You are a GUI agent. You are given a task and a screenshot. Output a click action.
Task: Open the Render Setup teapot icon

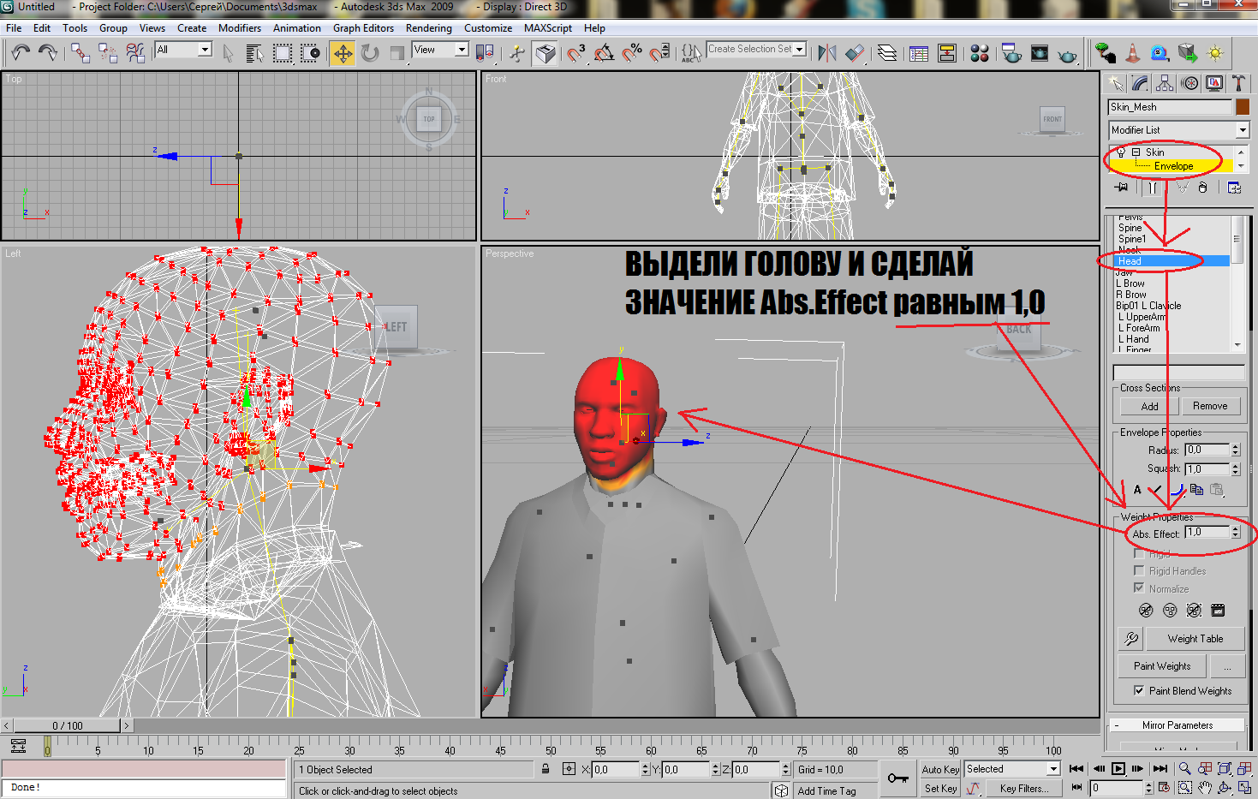1011,53
